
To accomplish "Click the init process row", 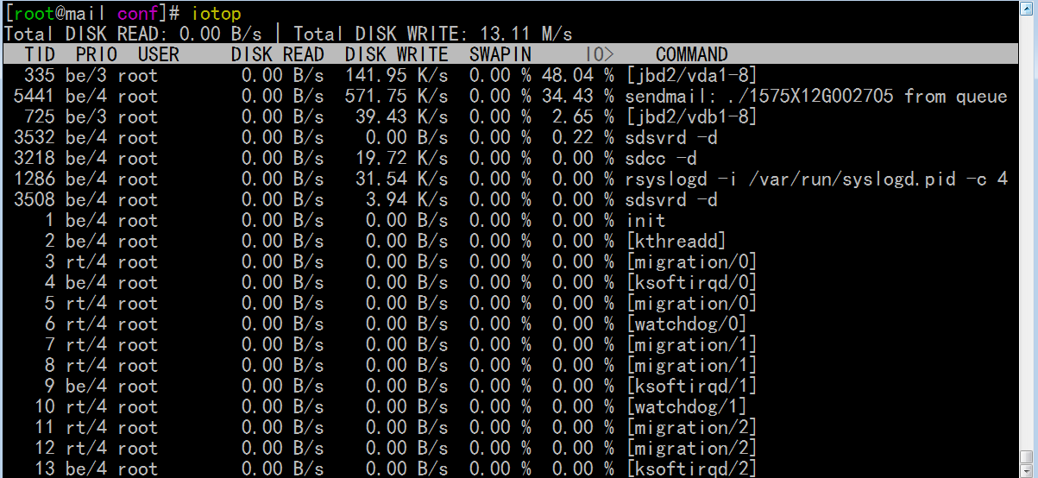I will pos(645,220).
